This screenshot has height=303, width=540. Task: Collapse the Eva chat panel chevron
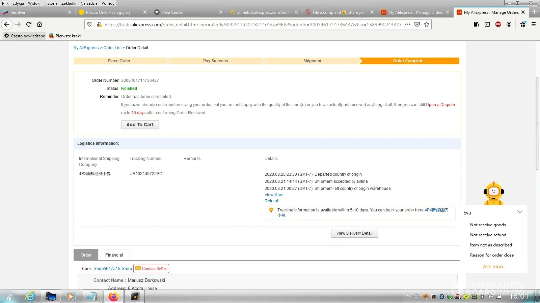click(520, 212)
